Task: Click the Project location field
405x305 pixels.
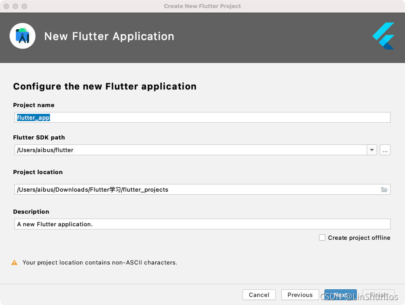Action: 202,189
